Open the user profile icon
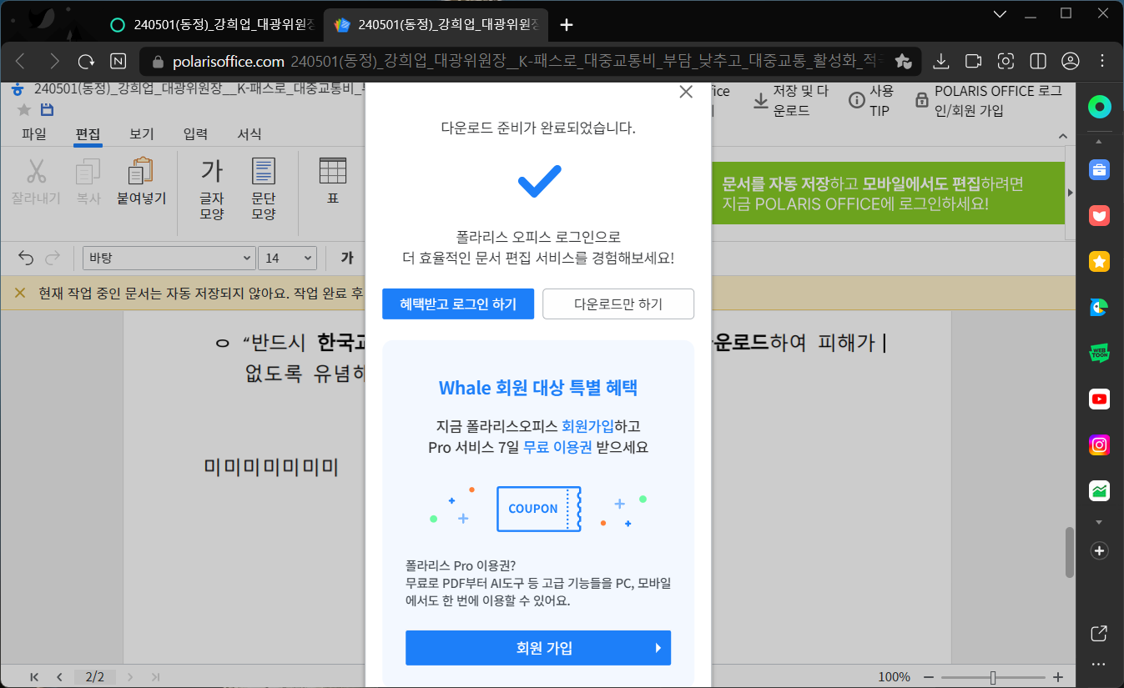The width and height of the screenshot is (1124, 688). pyautogui.click(x=1071, y=61)
